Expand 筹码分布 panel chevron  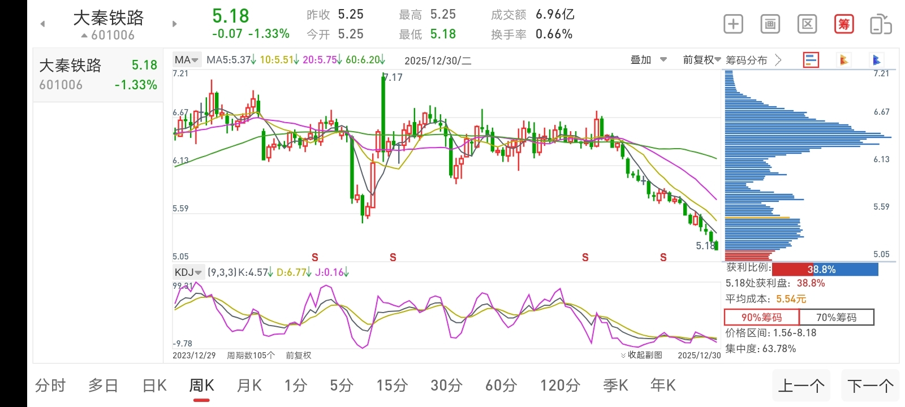[778, 60]
